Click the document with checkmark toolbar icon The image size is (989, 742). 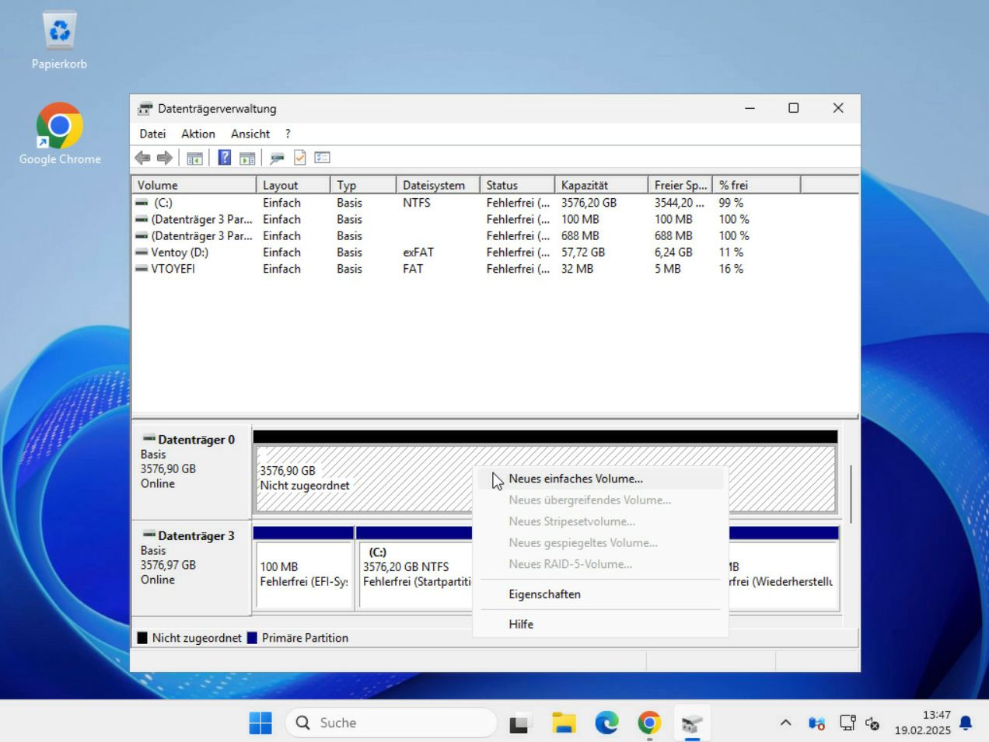(x=299, y=158)
